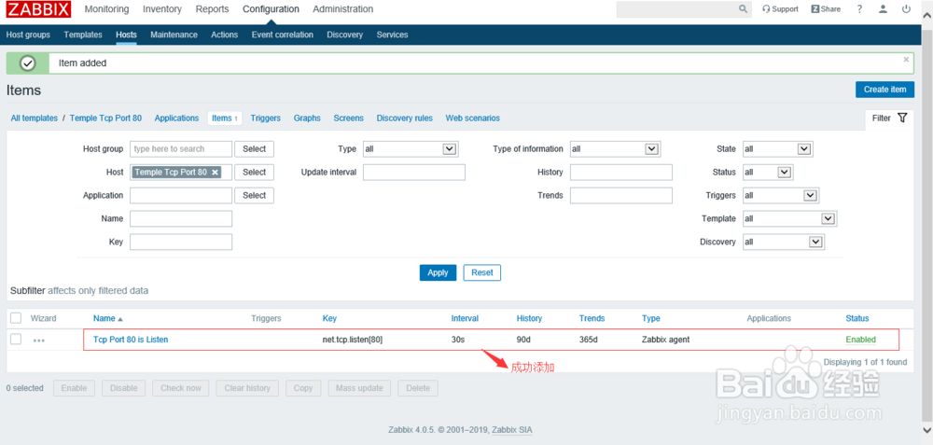Open the Services submenu
Viewport: 933px width, 445px height.
tap(392, 35)
